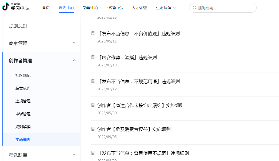Viewport: 279px width, 161px height.
Task: Open the 生态伙伴 dropdown menu
Action: (x=166, y=8)
